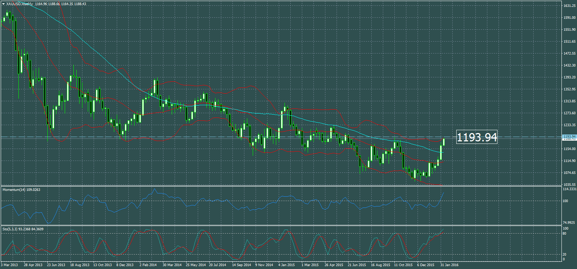Click the 20 level on Stochastic scale
Viewport: 577px width, 269px height.
pos(564,255)
